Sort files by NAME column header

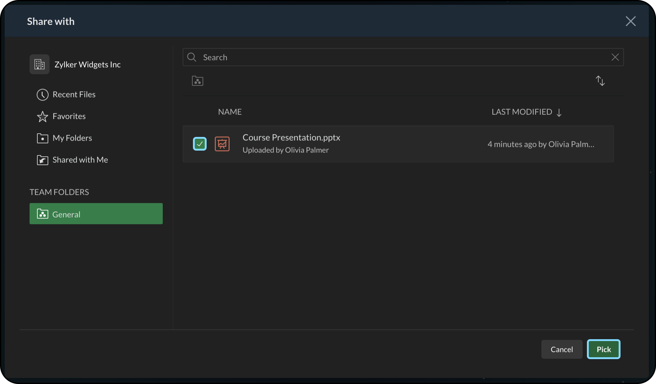point(230,112)
